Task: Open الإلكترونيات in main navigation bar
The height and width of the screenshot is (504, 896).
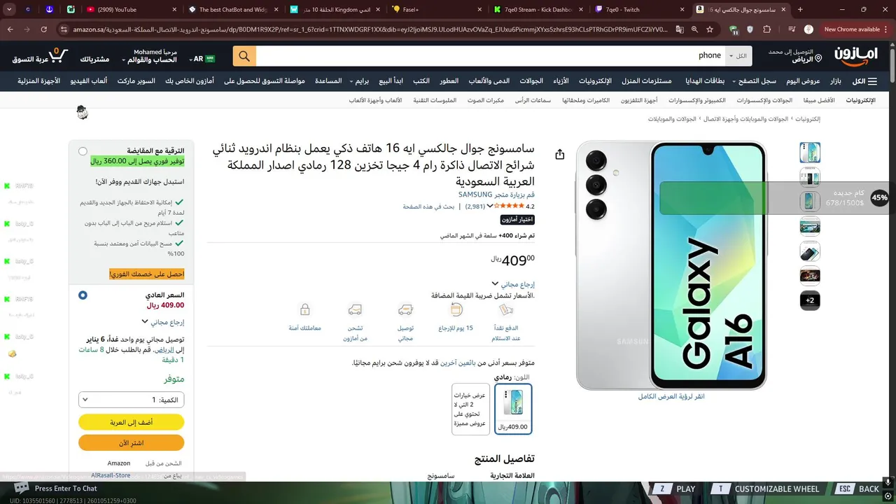Action: point(595,81)
